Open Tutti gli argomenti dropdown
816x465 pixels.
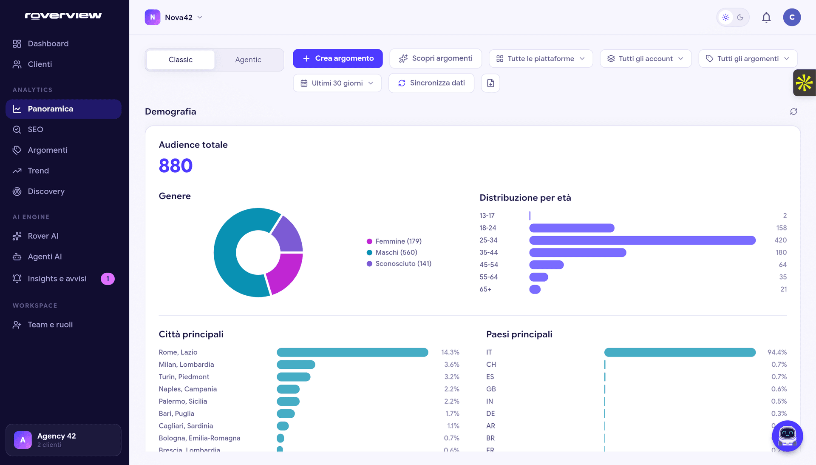(x=748, y=59)
